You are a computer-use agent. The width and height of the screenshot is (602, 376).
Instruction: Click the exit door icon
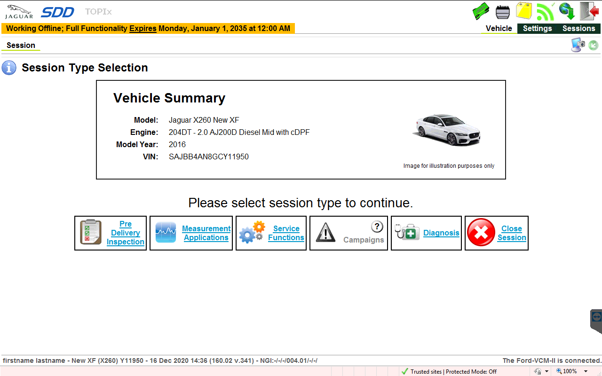(x=589, y=11)
